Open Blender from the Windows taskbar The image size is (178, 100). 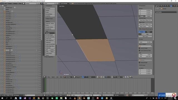coord(79,98)
